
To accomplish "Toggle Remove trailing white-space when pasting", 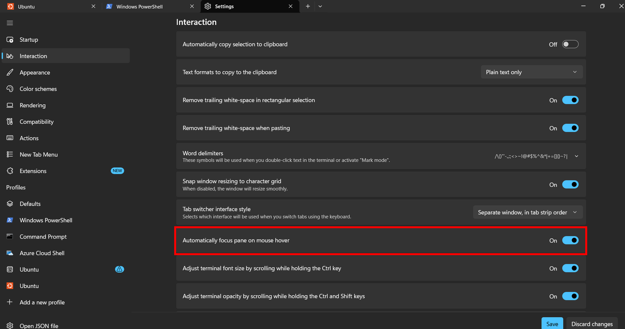I will 570,128.
